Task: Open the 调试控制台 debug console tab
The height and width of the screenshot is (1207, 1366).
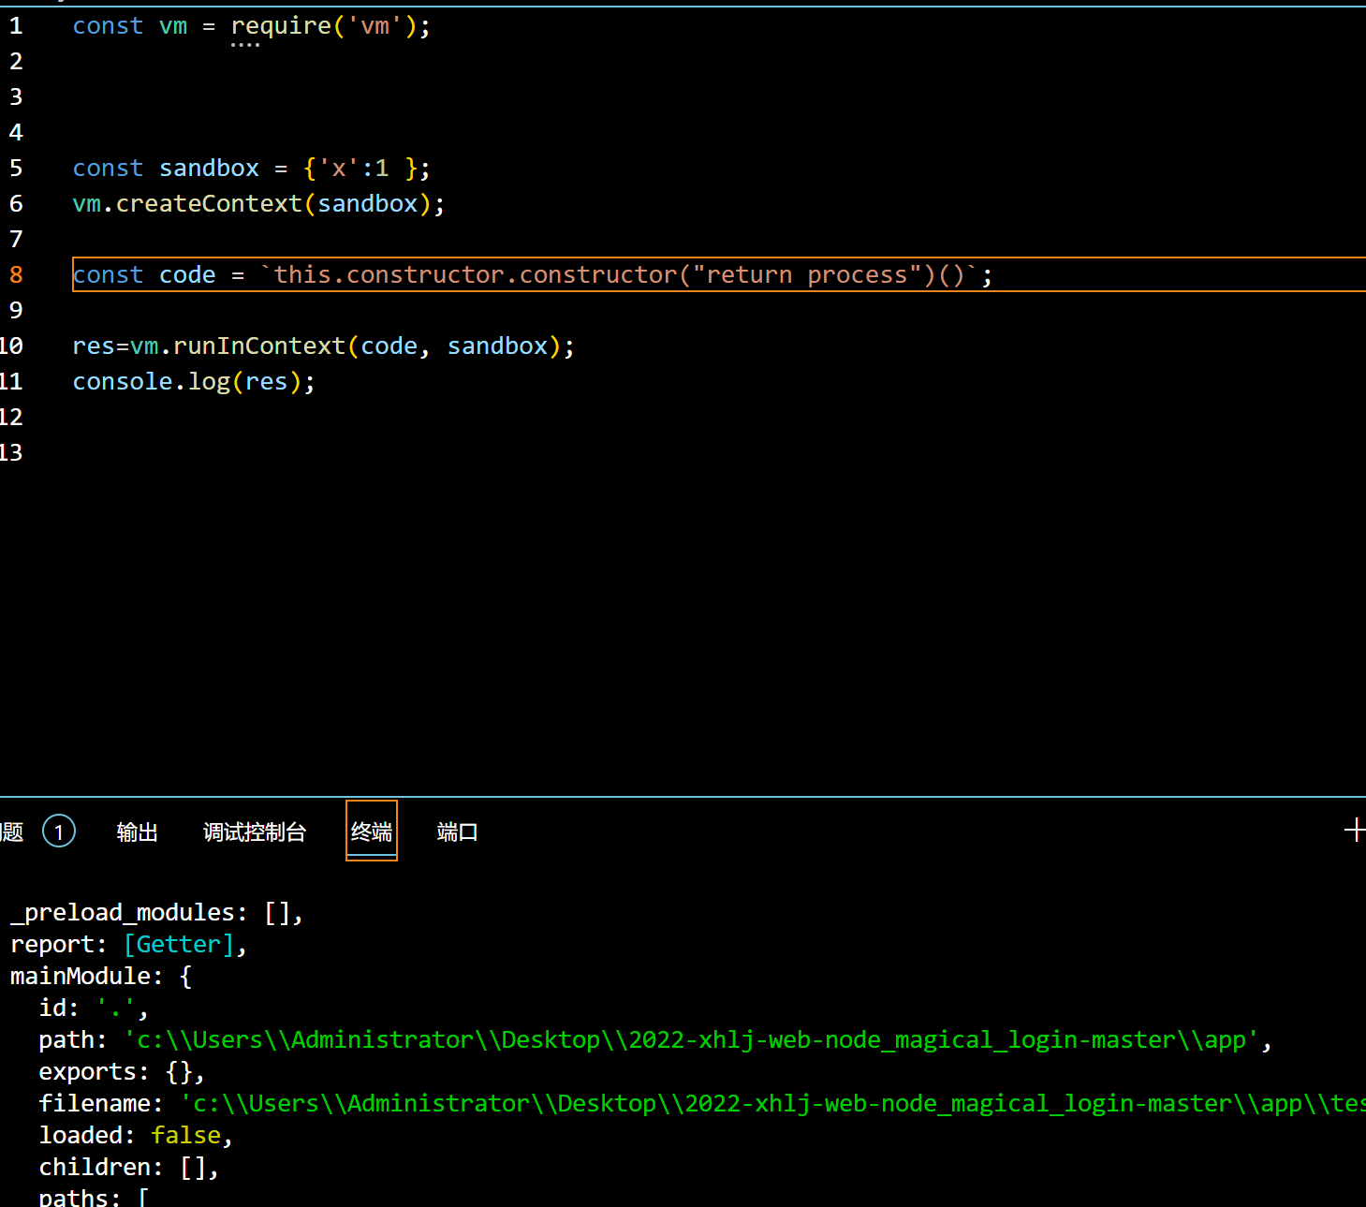Action: click(255, 832)
